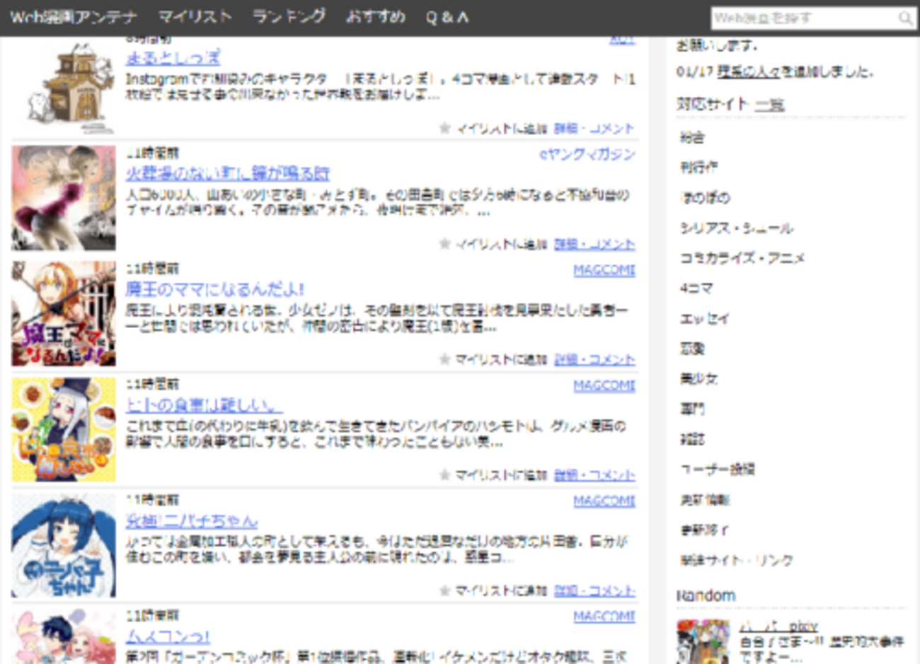Open the まるとしっぽ title link

click(173, 58)
